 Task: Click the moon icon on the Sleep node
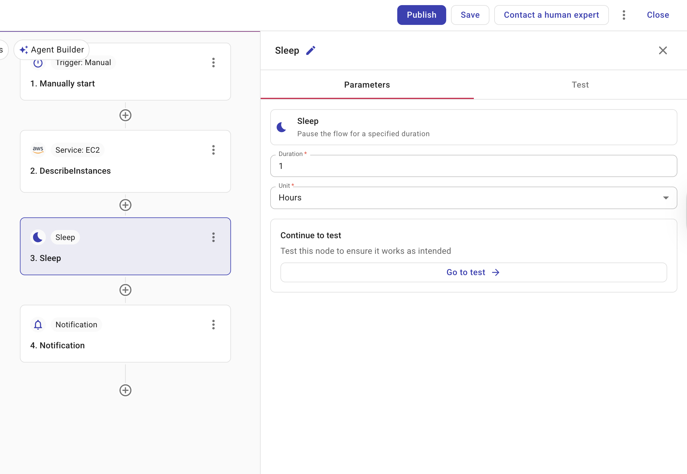[x=38, y=237]
